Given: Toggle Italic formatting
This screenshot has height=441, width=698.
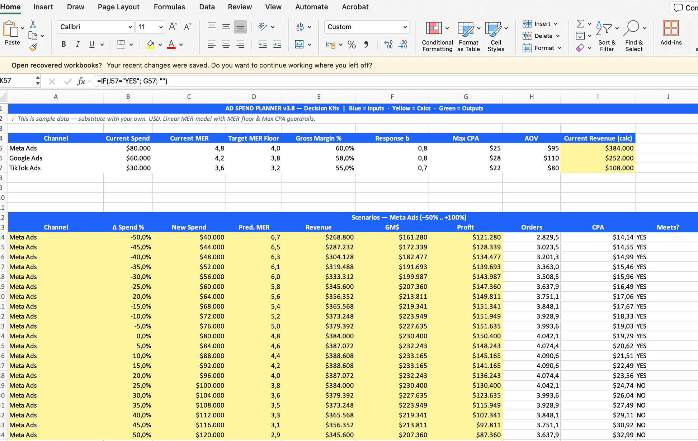Looking at the screenshot, I should tap(77, 45).
